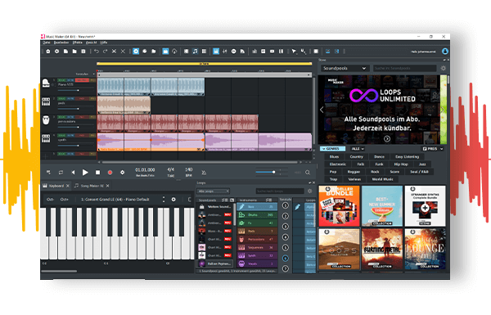Image resolution: width=491 pixels, height=315 pixels.
Task: Select the Vocals instrument category
Action: [x=257, y=263]
